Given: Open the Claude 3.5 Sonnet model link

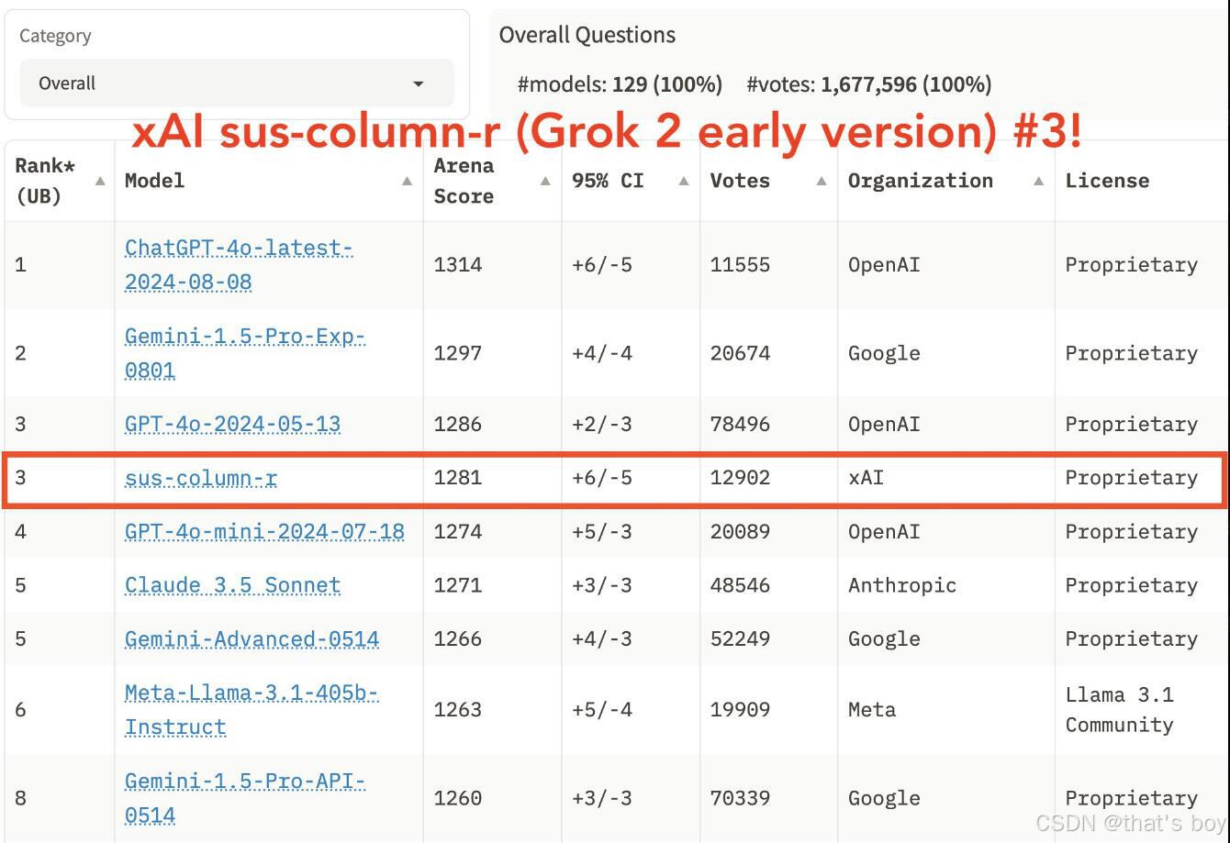Looking at the screenshot, I should (x=232, y=585).
